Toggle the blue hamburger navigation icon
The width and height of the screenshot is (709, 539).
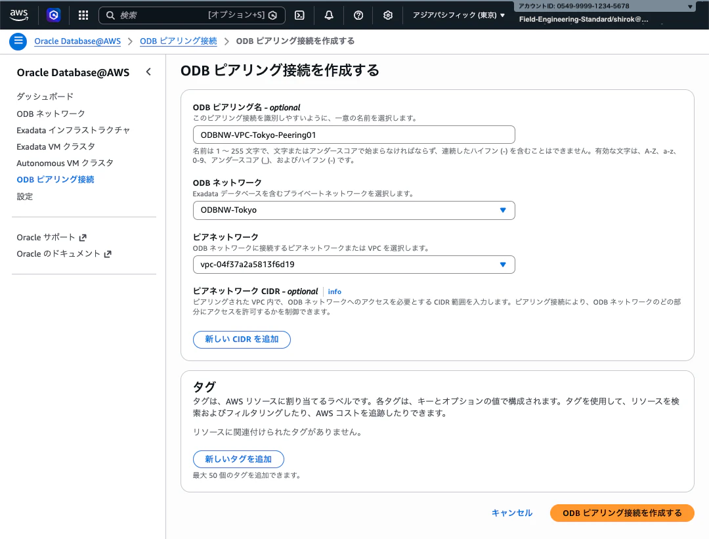[18, 41]
